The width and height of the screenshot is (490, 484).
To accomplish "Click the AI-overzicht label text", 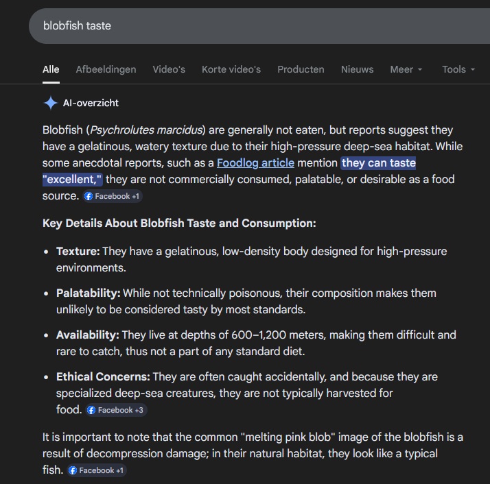I will click(x=91, y=103).
